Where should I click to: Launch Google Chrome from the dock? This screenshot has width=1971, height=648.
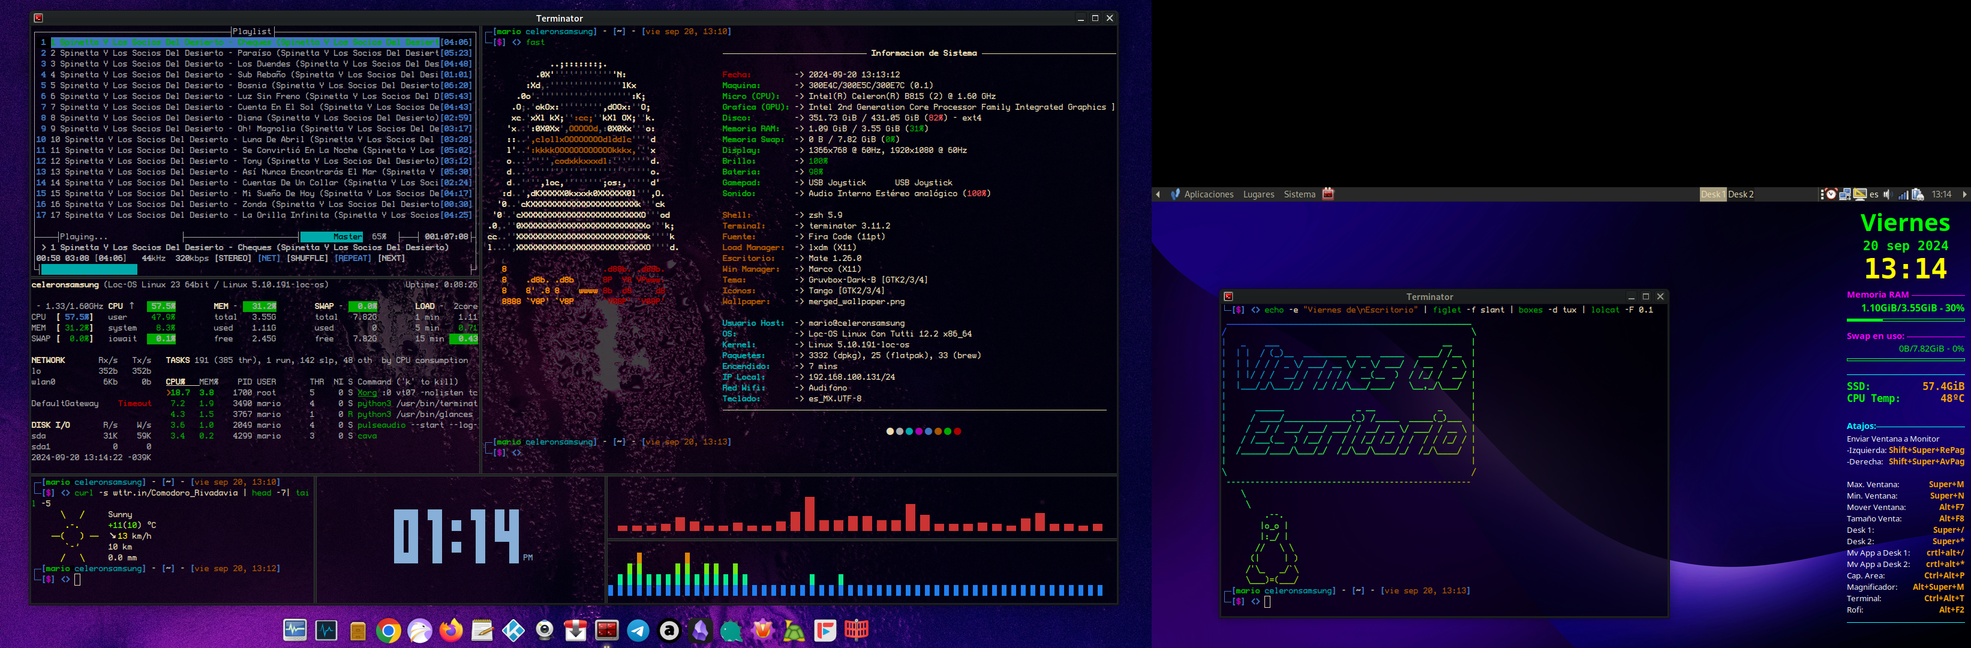tap(389, 629)
